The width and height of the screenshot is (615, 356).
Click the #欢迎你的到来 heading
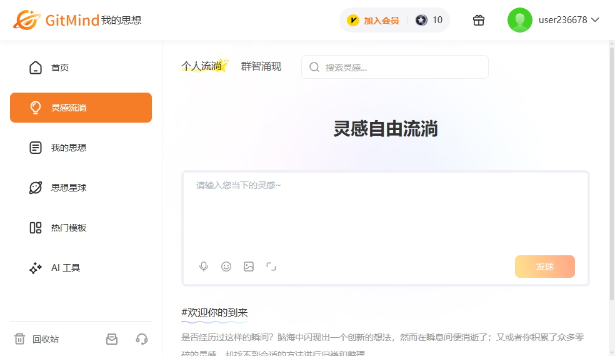(x=214, y=312)
